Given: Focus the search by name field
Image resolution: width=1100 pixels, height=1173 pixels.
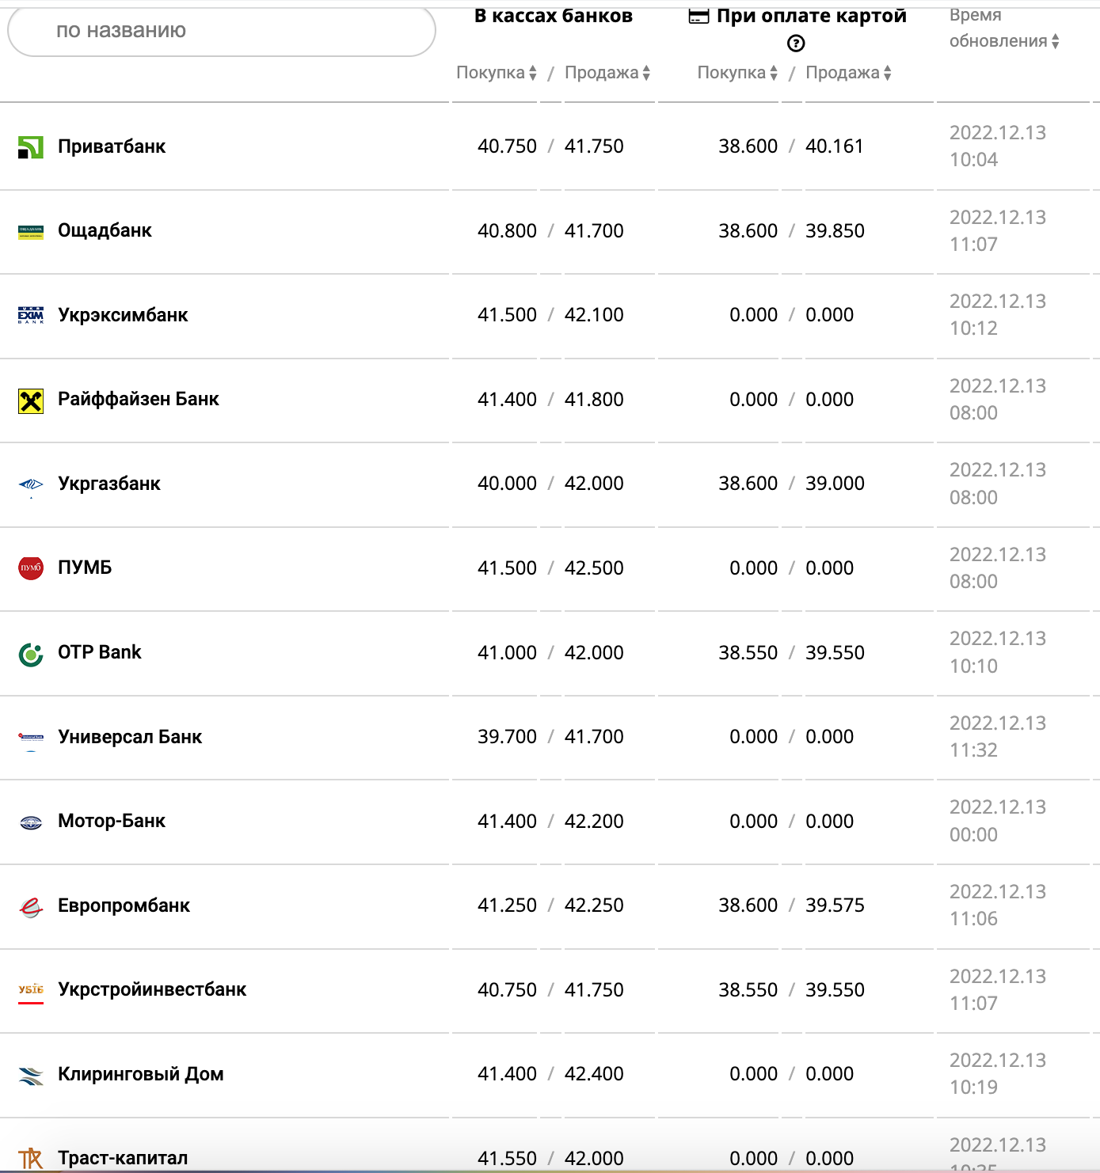Looking at the screenshot, I should 222,31.
